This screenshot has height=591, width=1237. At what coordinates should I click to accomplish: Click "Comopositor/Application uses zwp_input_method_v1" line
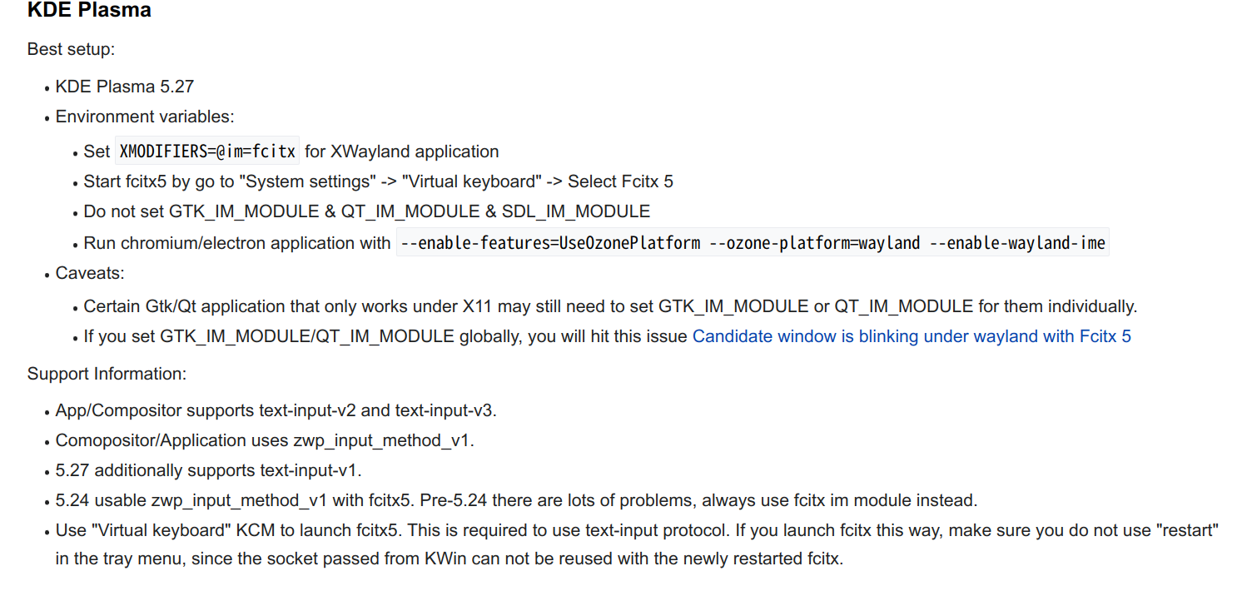tap(265, 440)
